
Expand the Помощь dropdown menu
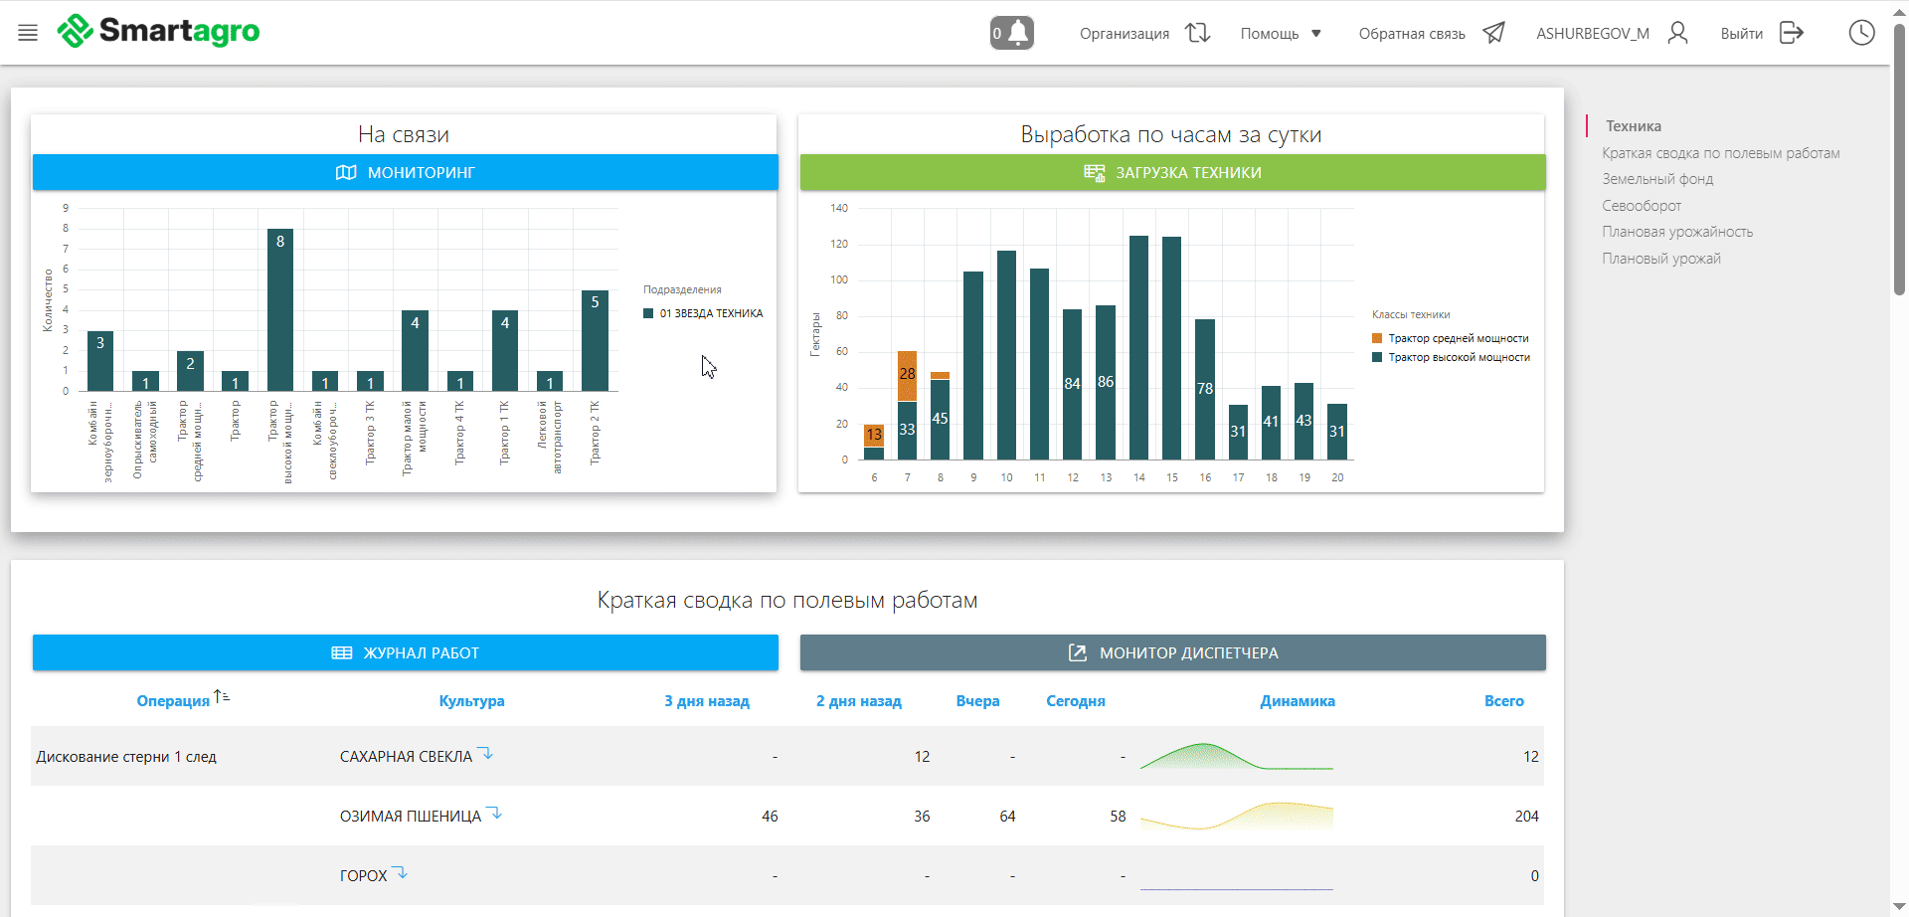click(x=1281, y=34)
